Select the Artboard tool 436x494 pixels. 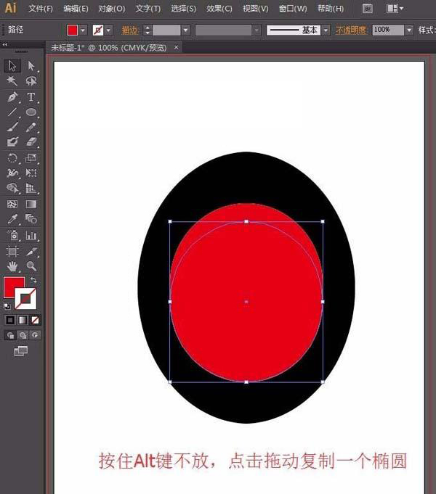coord(12,251)
